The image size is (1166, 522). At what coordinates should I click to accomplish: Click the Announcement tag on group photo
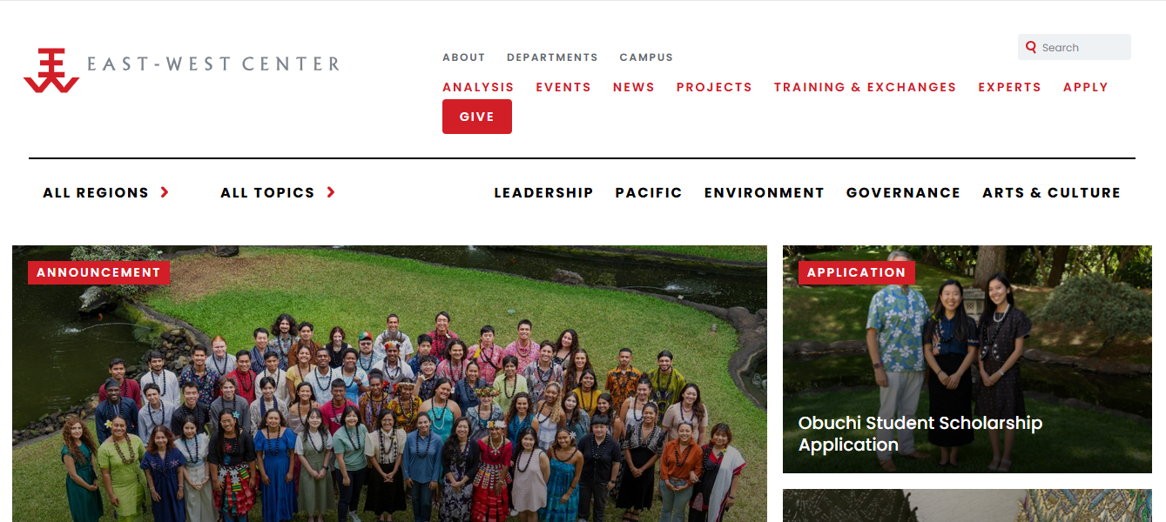coord(99,272)
